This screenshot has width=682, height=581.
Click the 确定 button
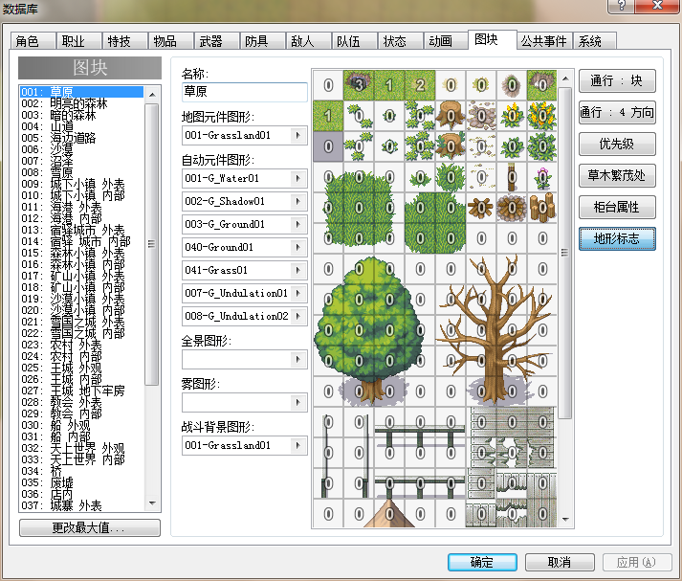click(482, 562)
